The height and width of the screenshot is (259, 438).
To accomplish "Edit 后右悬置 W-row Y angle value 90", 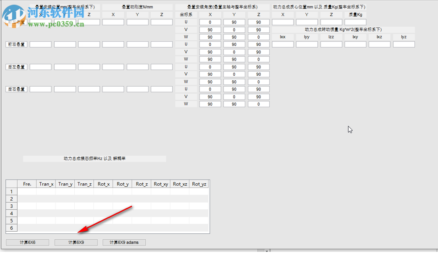I will (234, 104).
